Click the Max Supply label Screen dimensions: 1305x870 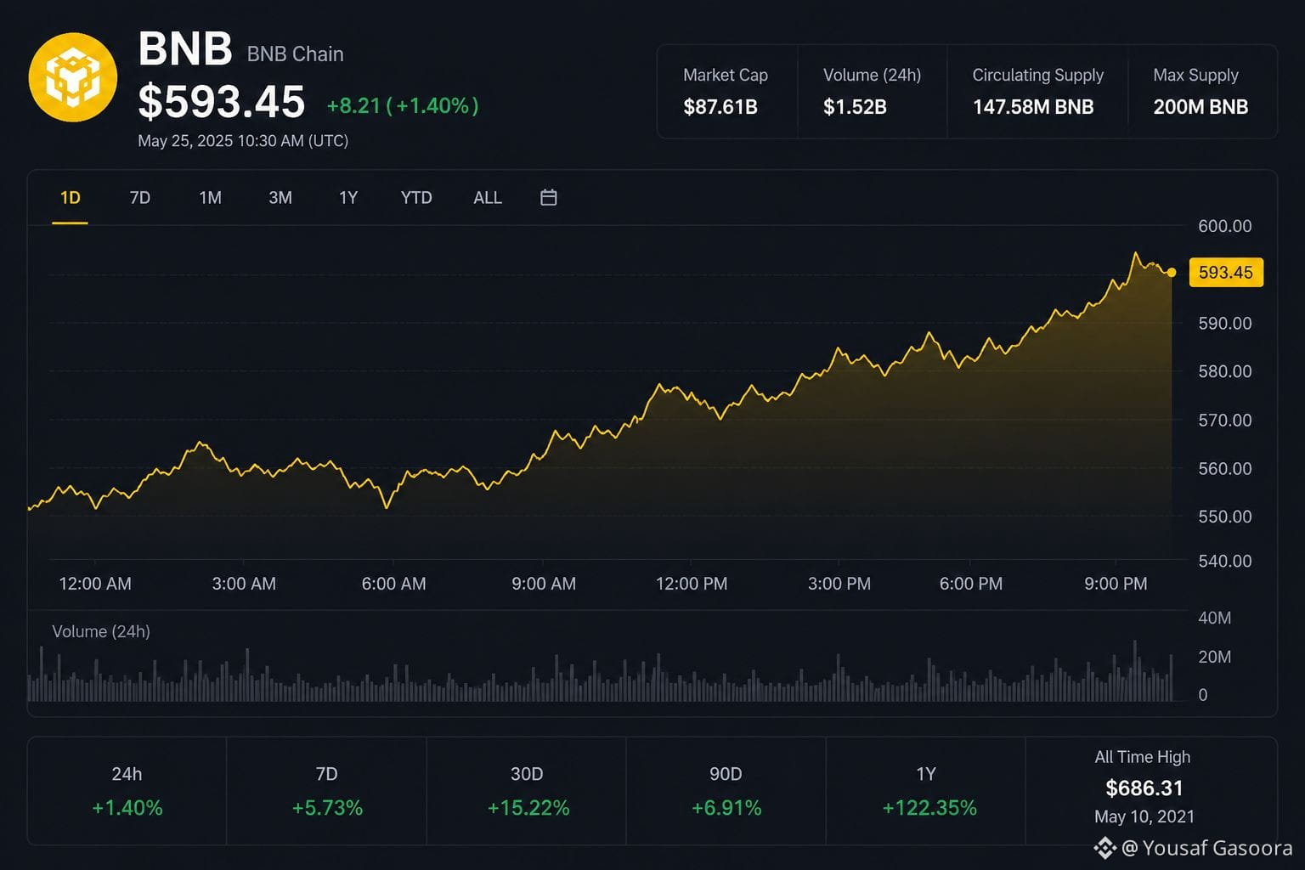tap(1196, 76)
